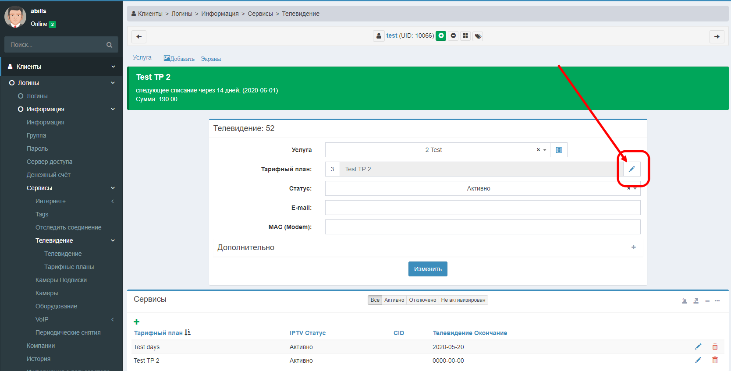The width and height of the screenshot is (731, 371).
Task: Filter services by Активно
Action: [394, 300]
